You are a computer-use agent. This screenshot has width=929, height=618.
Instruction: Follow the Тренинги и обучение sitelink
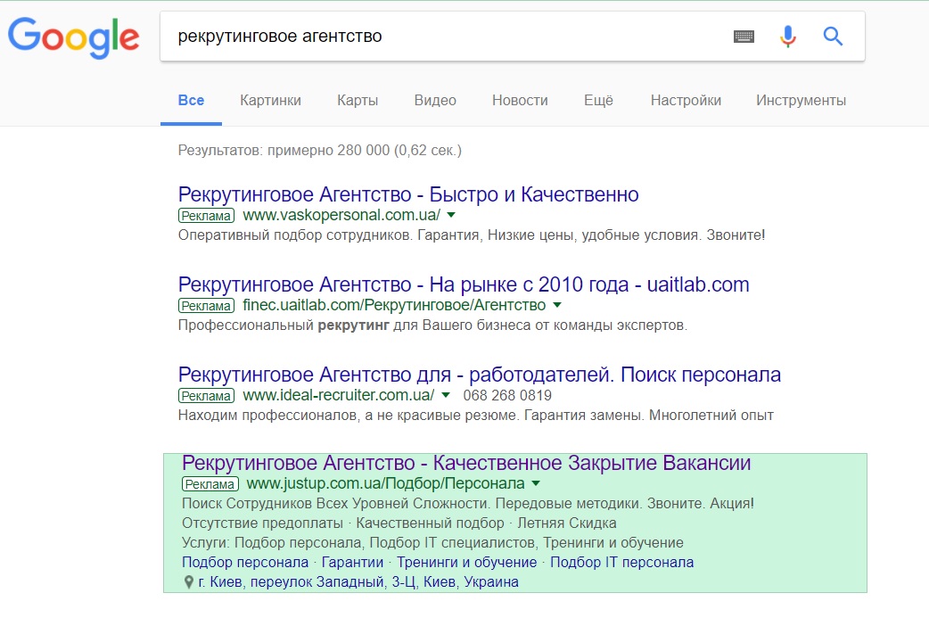click(466, 563)
